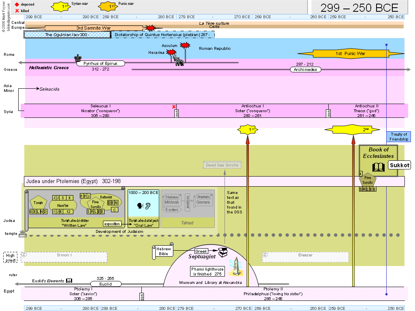Select the Eleazar high priest bar
415x311 pixels.
coord(305,256)
